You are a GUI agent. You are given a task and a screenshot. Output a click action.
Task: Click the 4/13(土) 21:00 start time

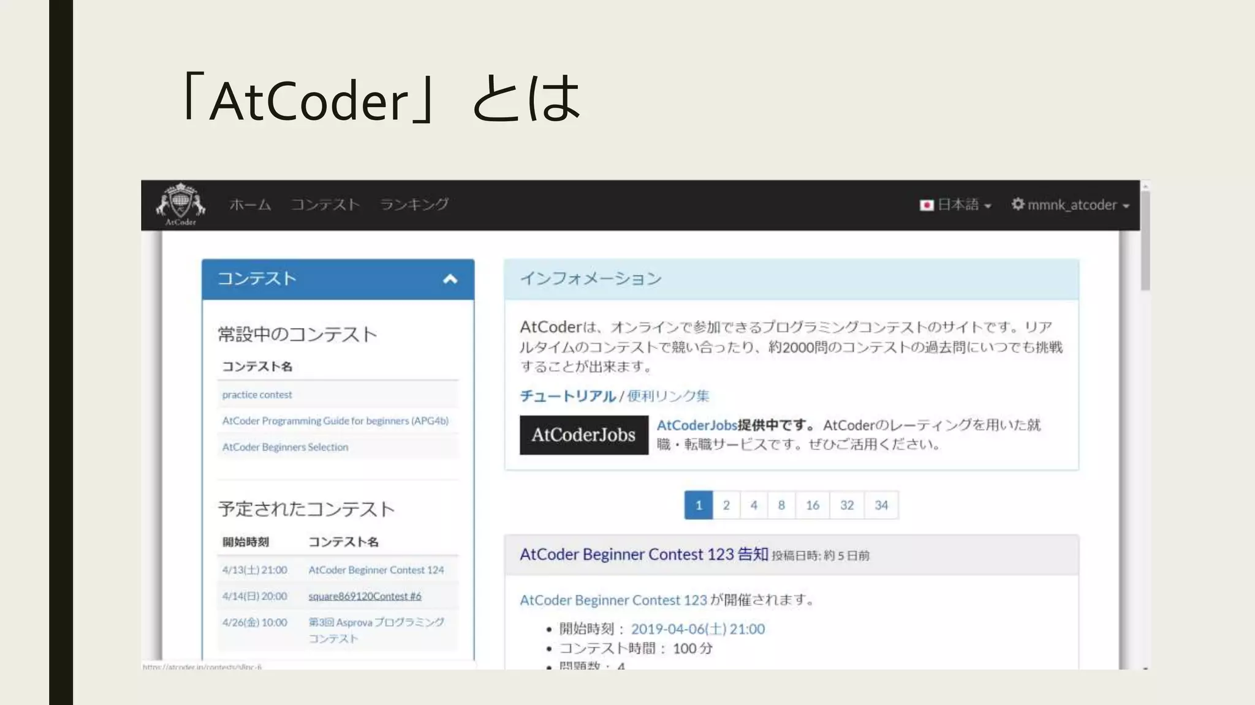coord(254,570)
